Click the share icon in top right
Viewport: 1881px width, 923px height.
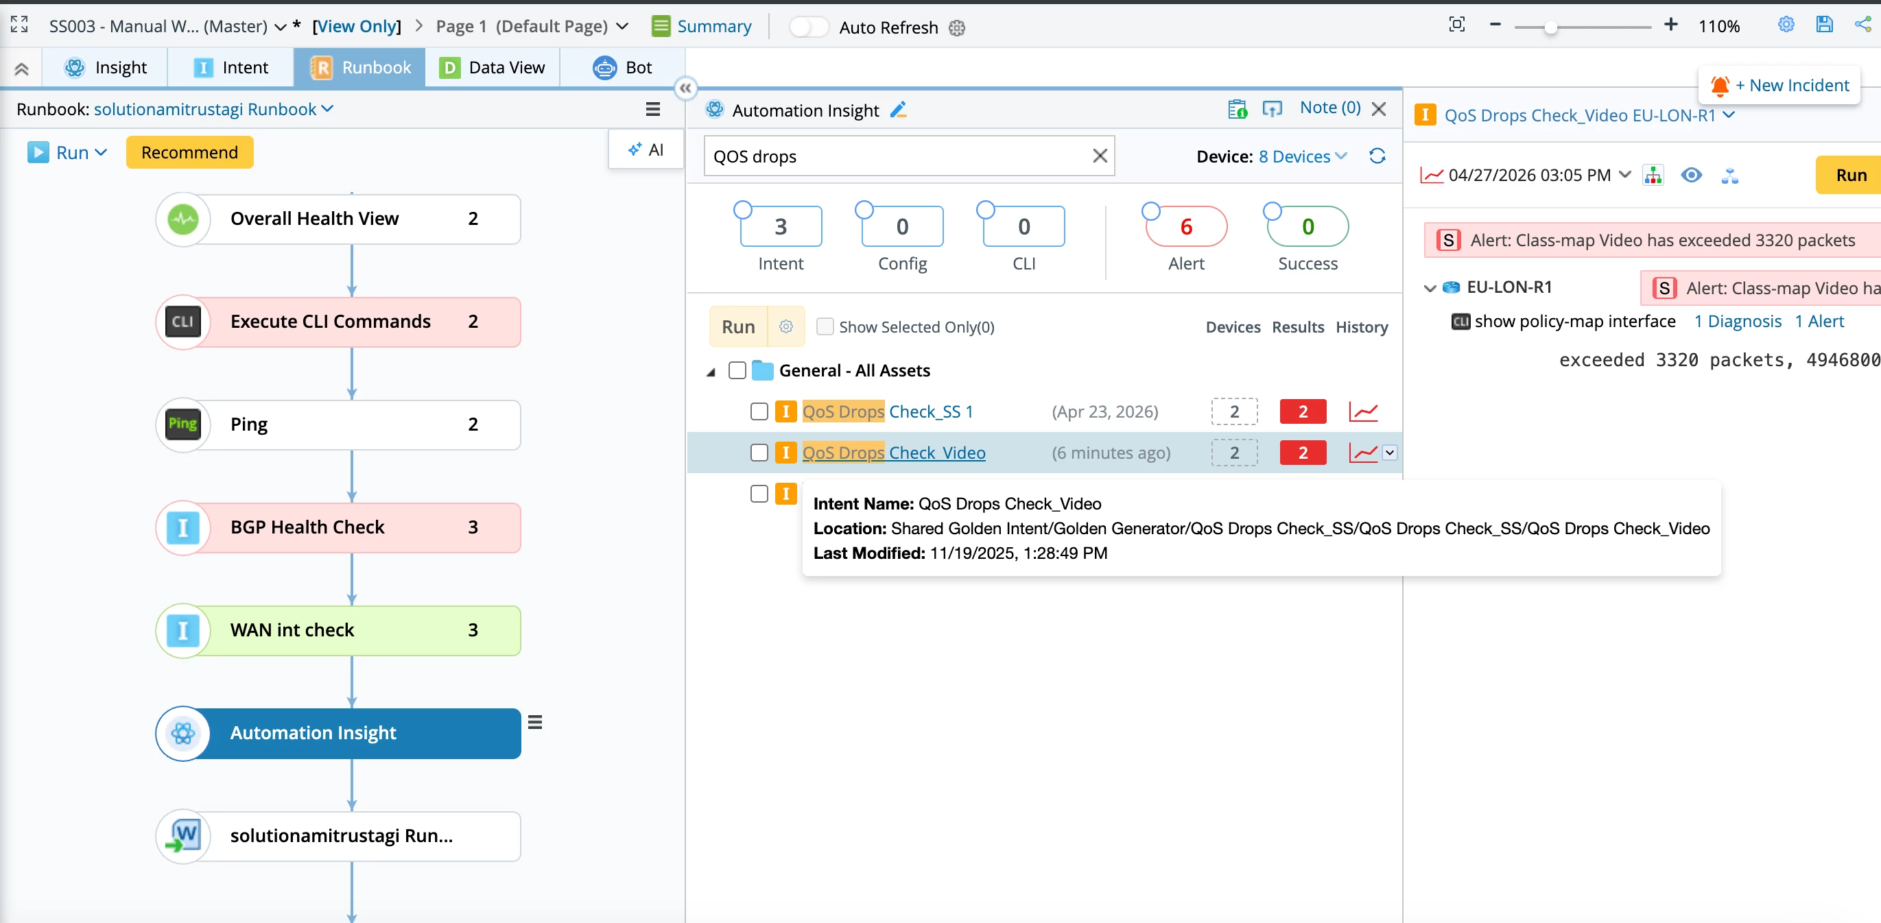tap(1862, 25)
